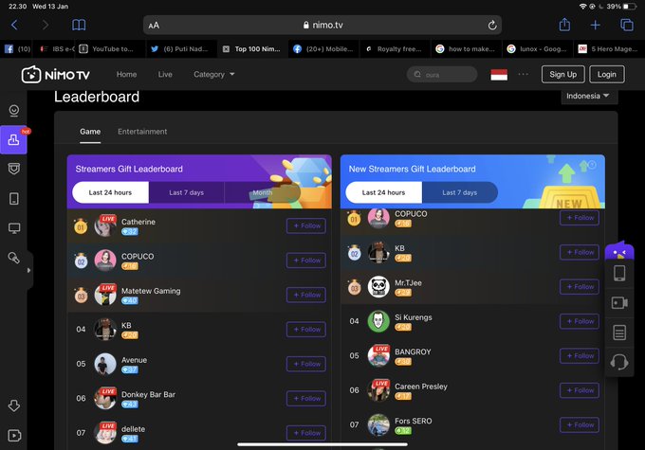Image resolution: width=645 pixels, height=450 pixels.
Task: Switch to the Royalty free... browser tab
Action: (x=394, y=49)
